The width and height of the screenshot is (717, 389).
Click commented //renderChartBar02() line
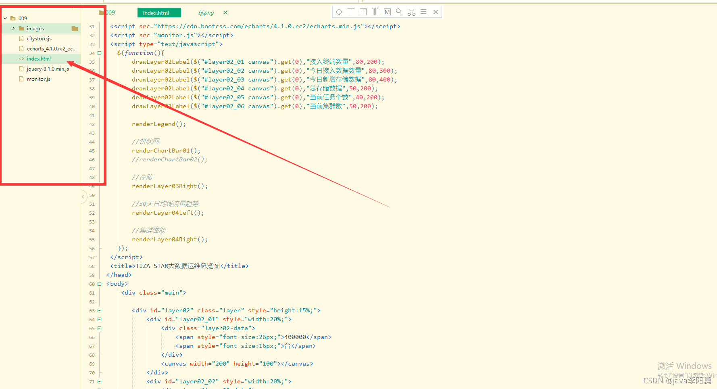(x=170, y=159)
